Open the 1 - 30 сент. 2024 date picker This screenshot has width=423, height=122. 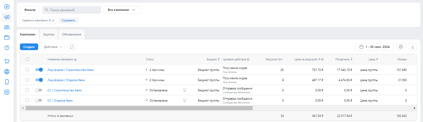(375, 47)
